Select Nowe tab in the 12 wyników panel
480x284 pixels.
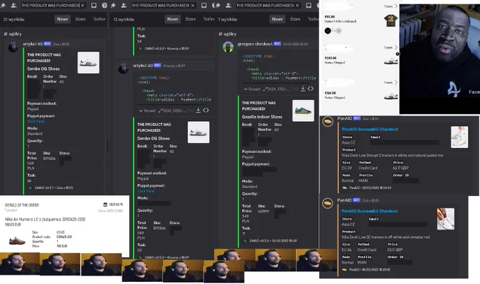(173, 19)
